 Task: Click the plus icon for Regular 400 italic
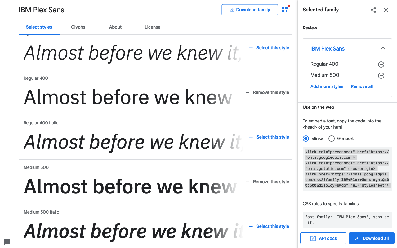(251, 137)
